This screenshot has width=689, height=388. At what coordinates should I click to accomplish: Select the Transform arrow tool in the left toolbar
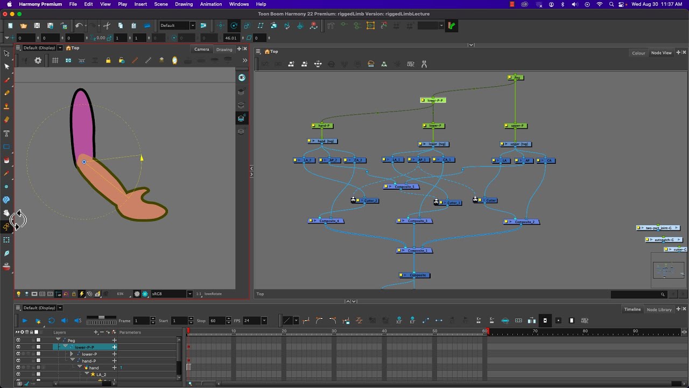click(6, 53)
